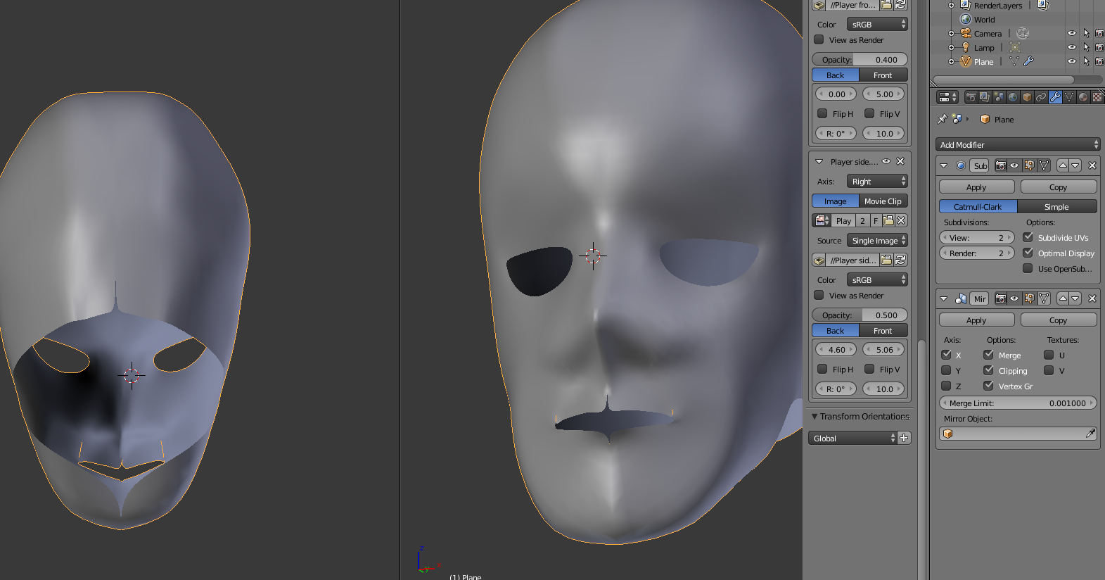The image size is (1105, 580).
Task: Toggle Mirror modifier edit mode icon
Action: [x=1030, y=298]
